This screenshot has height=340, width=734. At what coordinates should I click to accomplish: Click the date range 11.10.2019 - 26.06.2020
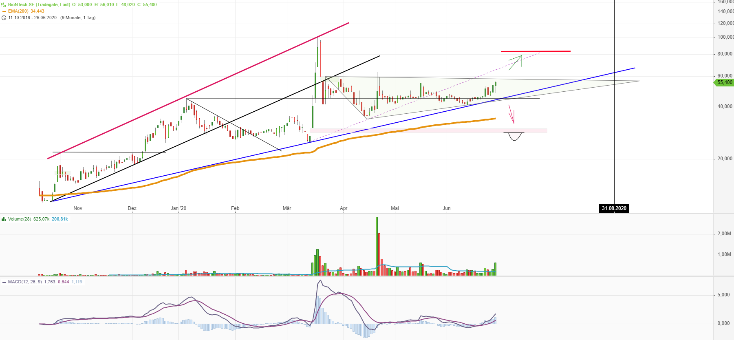33,18
